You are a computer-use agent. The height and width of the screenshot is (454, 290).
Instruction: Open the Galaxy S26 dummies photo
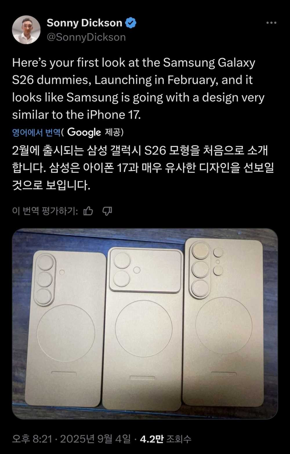pyautogui.click(x=145, y=324)
